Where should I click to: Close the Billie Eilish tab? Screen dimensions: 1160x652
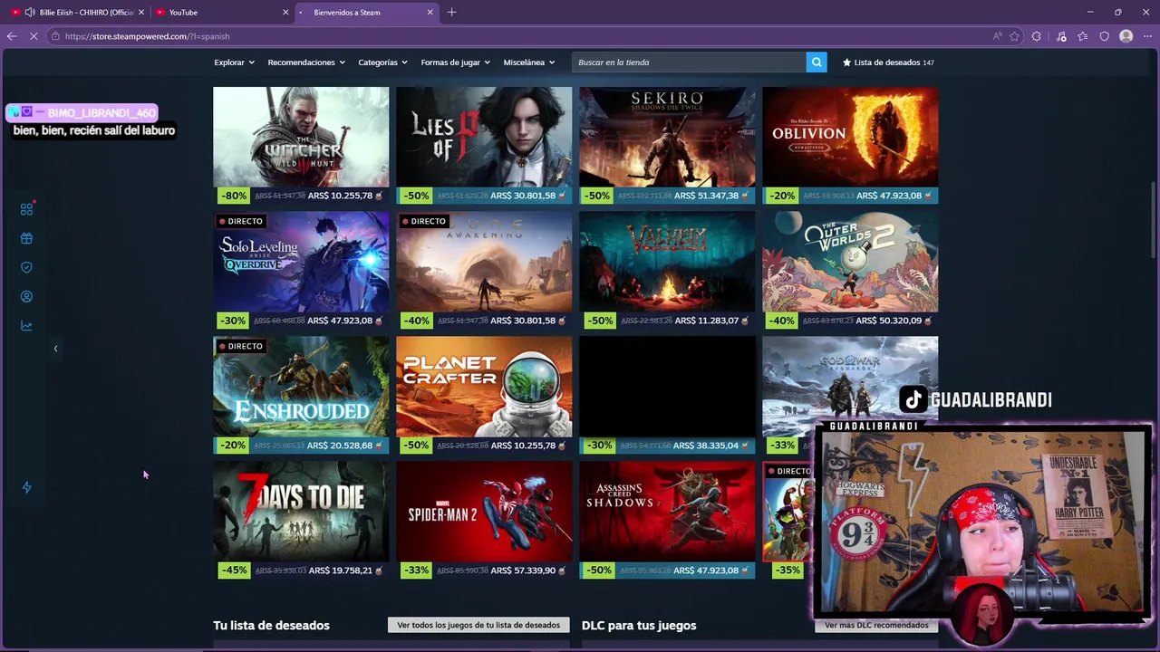(x=141, y=12)
